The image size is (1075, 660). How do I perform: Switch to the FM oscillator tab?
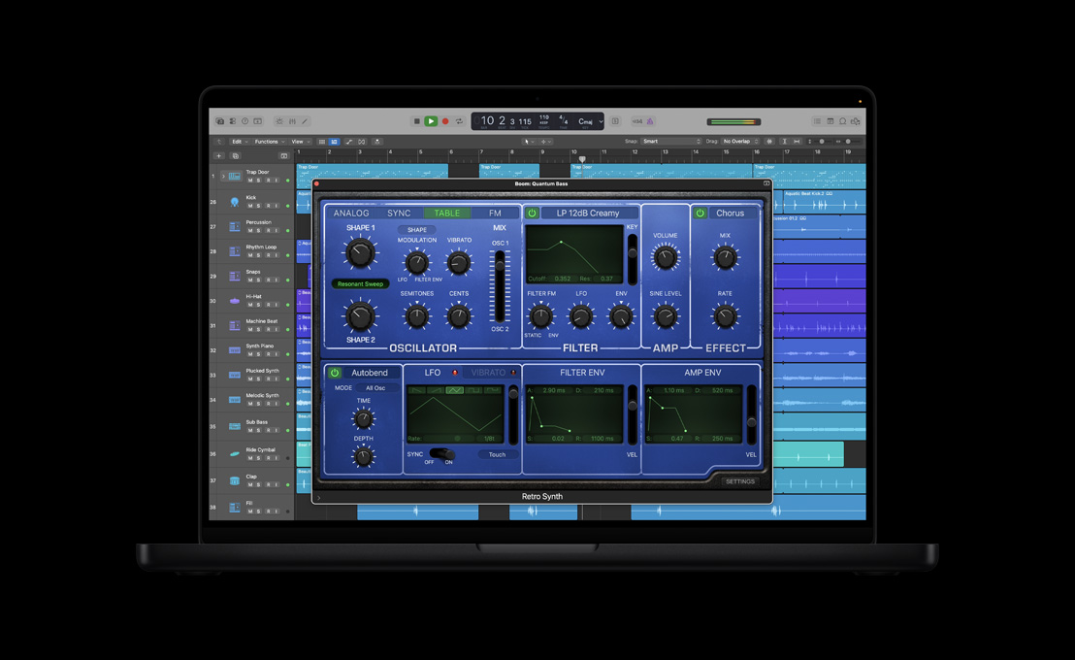pyautogui.click(x=493, y=213)
